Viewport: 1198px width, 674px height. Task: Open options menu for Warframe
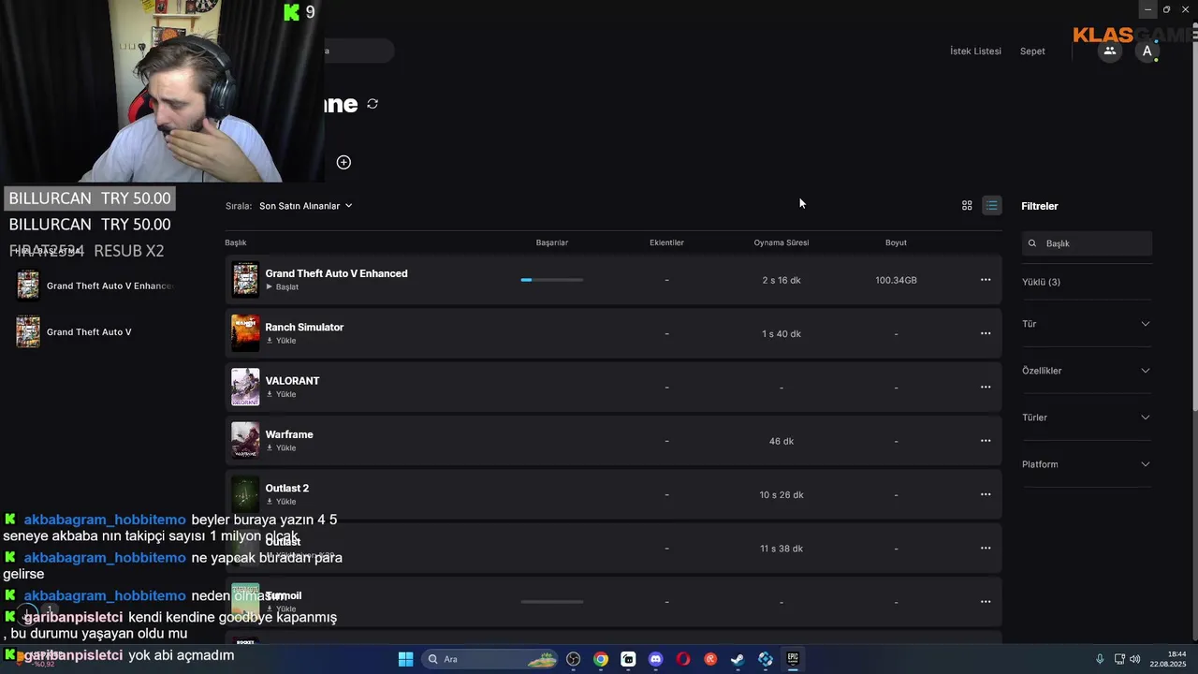(x=985, y=441)
